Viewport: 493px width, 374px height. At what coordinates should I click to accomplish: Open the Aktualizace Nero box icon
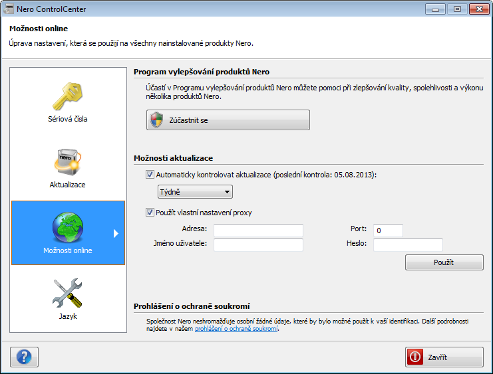click(68, 162)
